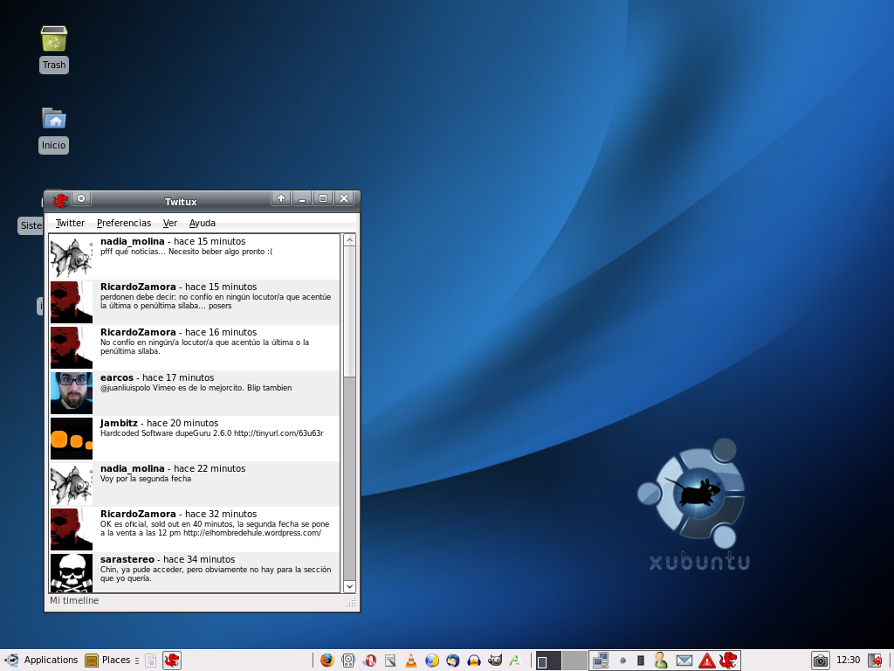
Task: Click the network monitors tray icon
Action: (x=601, y=661)
